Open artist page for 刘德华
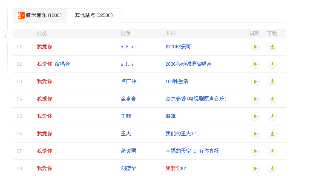 [x=128, y=168]
